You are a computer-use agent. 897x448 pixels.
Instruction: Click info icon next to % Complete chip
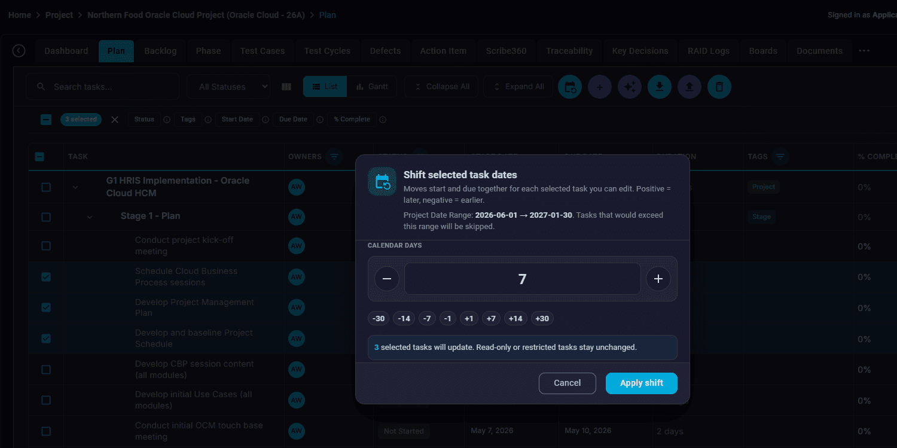tap(383, 120)
